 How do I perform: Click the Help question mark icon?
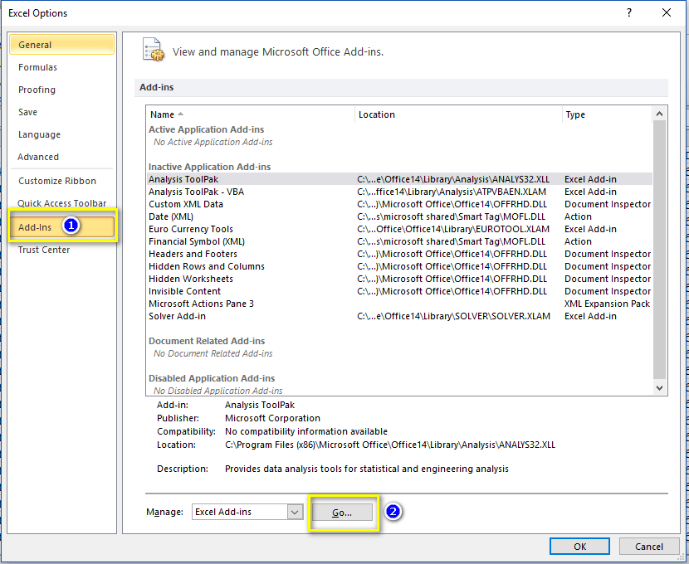point(629,12)
